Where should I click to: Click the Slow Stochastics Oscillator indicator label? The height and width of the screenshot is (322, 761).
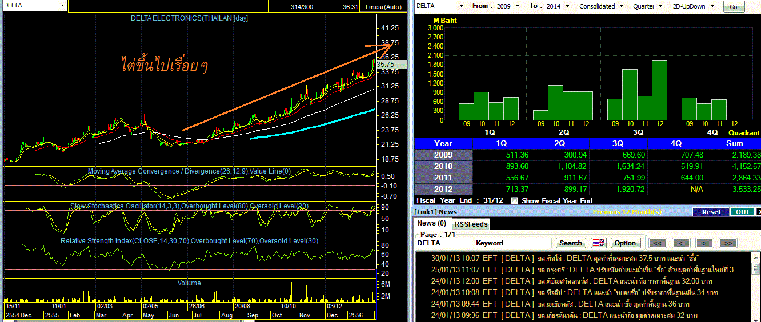point(190,206)
